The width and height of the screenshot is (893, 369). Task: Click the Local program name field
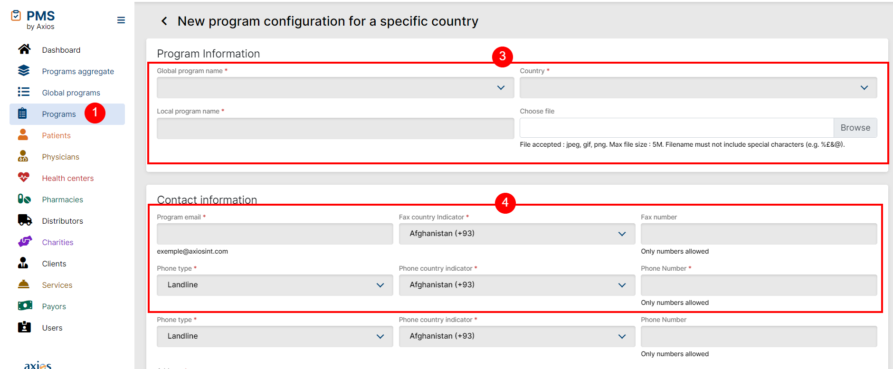coord(335,128)
